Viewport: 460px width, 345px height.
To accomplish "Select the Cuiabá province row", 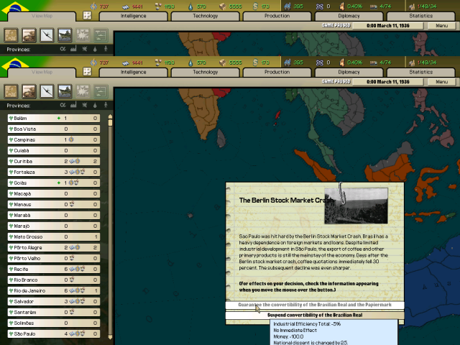I will [x=54, y=150].
